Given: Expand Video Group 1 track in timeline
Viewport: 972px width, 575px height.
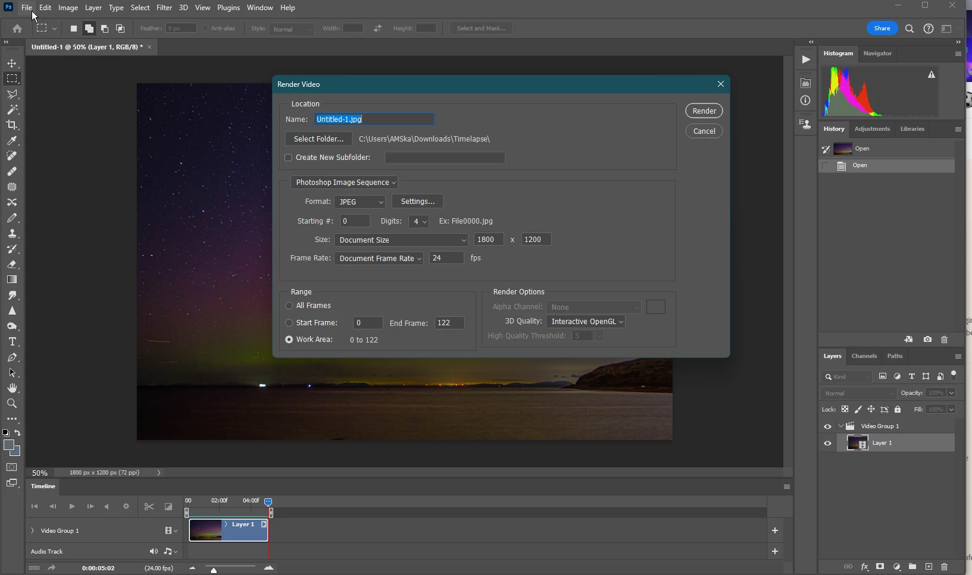Looking at the screenshot, I should coord(33,530).
